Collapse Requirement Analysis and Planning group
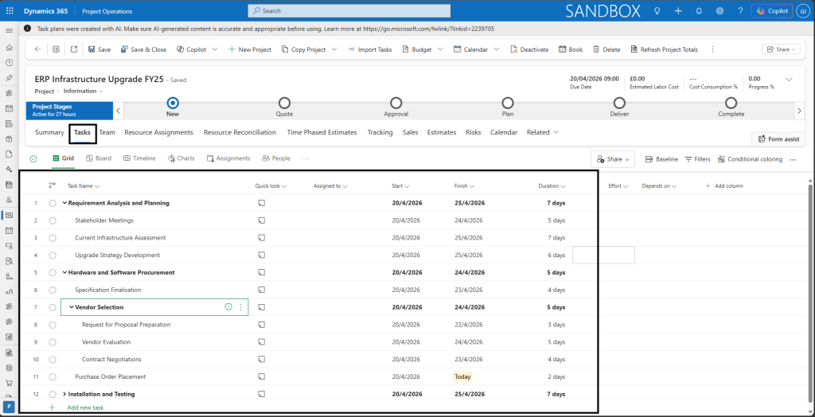The width and height of the screenshot is (815, 417). click(64, 203)
